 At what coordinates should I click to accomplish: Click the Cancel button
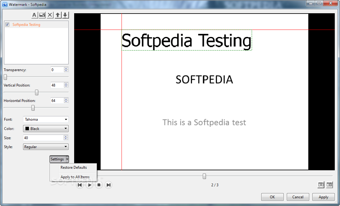point(298,197)
